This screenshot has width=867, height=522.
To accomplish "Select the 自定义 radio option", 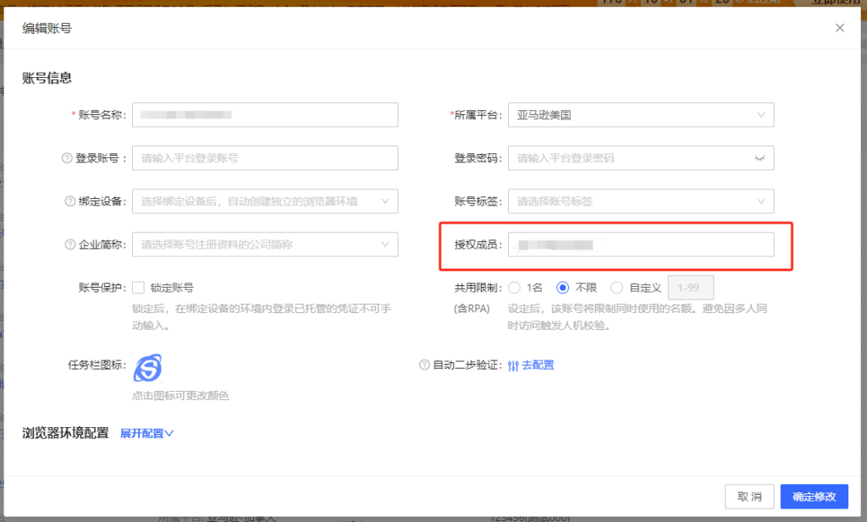I will tap(616, 288).
